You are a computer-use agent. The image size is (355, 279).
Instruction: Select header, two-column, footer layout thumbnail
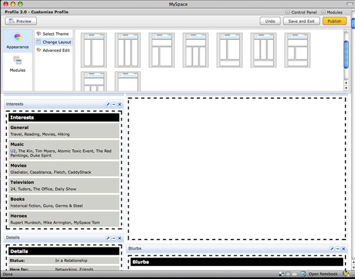pyautogui.click(x=297, y=50)
